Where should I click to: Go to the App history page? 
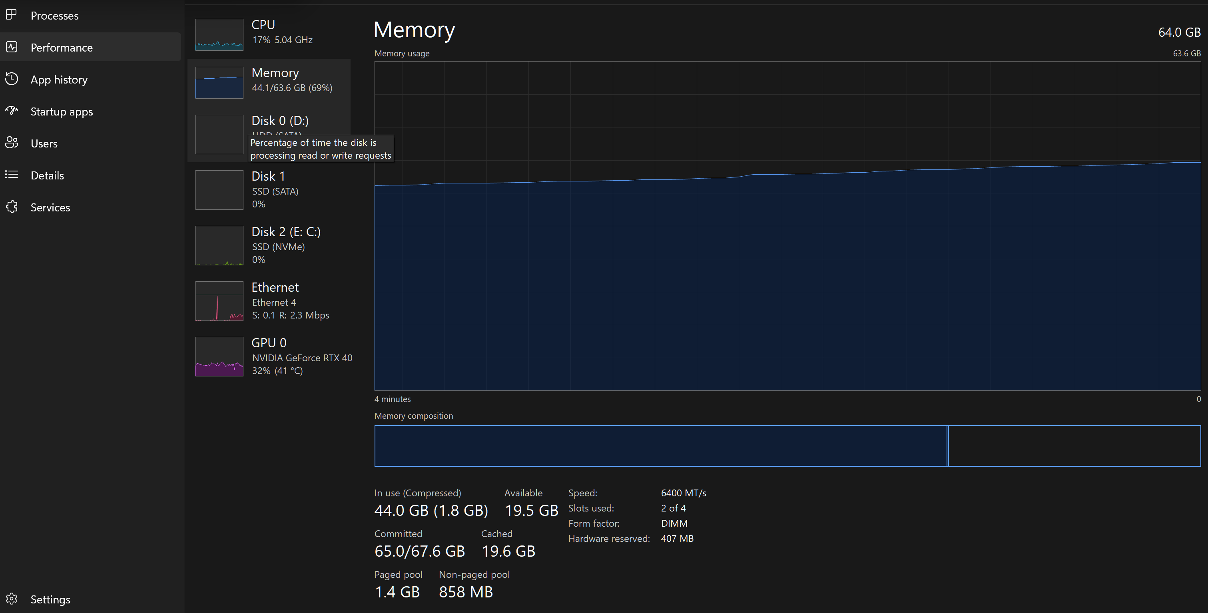[59, 80]
